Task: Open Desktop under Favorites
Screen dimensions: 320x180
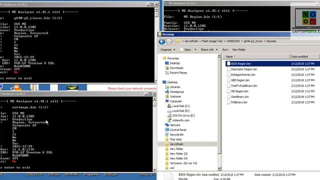Action: coord(174,63)
